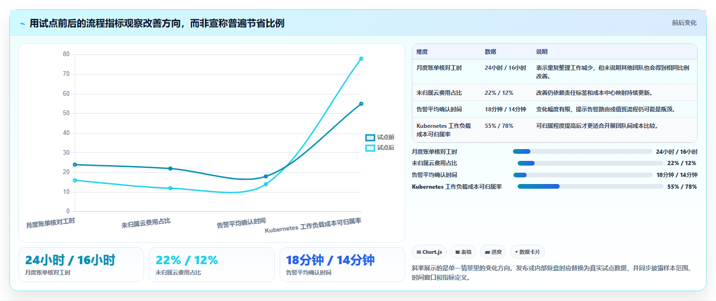This screenshot has height=301, width=716.
Task: Click the 月度账单核对工时 table row label
Action: pyautogui.click(x=439, y=68)
